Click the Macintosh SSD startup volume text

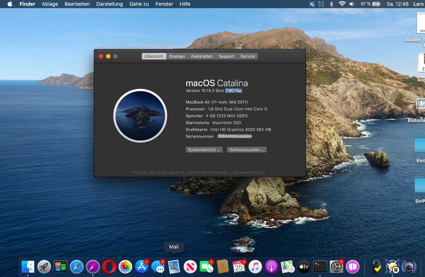point(227,123)
